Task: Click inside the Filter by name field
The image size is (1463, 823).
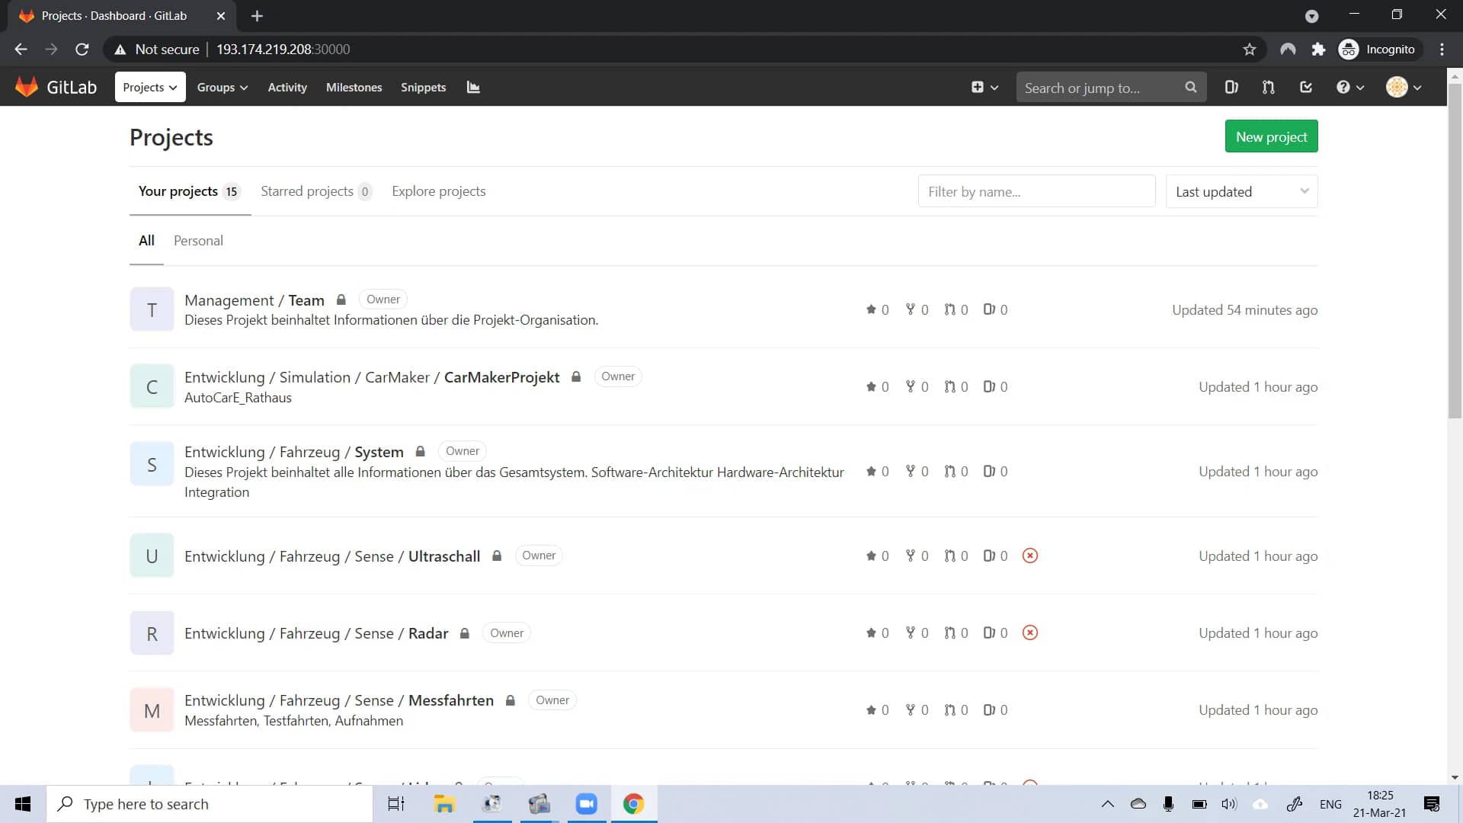Action: pos(1036,191)
